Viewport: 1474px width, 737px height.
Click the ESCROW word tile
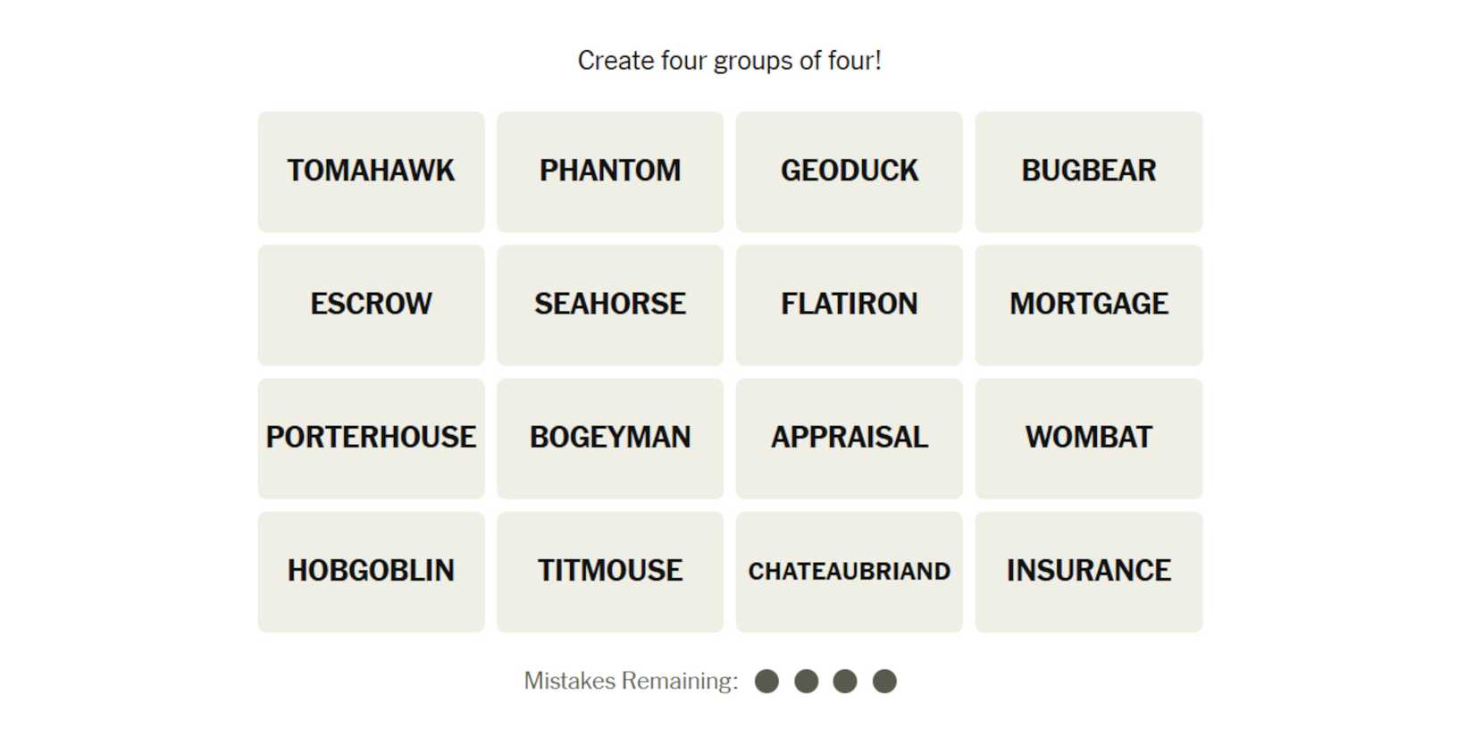(x=371, y=305)
